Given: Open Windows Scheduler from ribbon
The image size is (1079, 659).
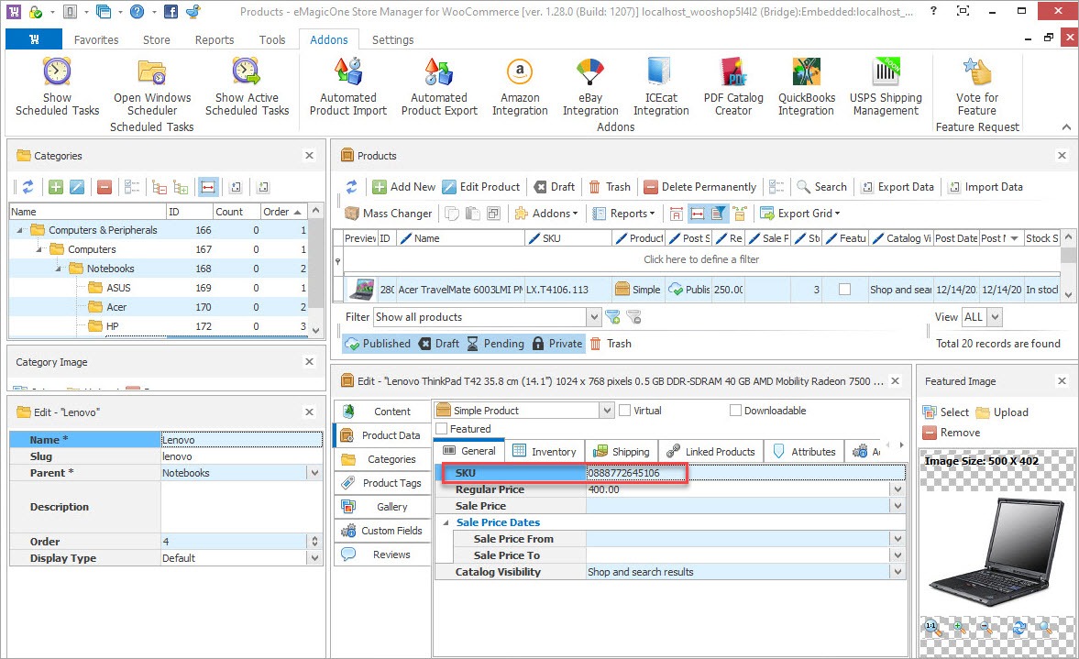Looking at the screenshot, I should coord(152,87).
